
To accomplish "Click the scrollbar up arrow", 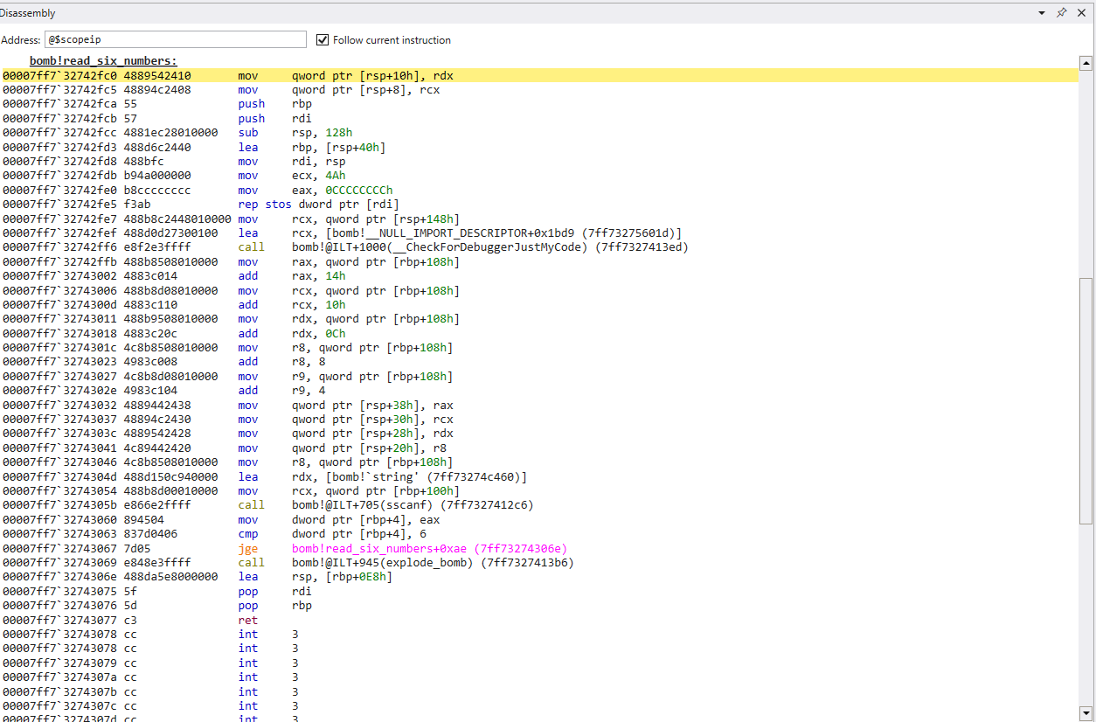I will pyautogui.click(x=1086, y=63).
